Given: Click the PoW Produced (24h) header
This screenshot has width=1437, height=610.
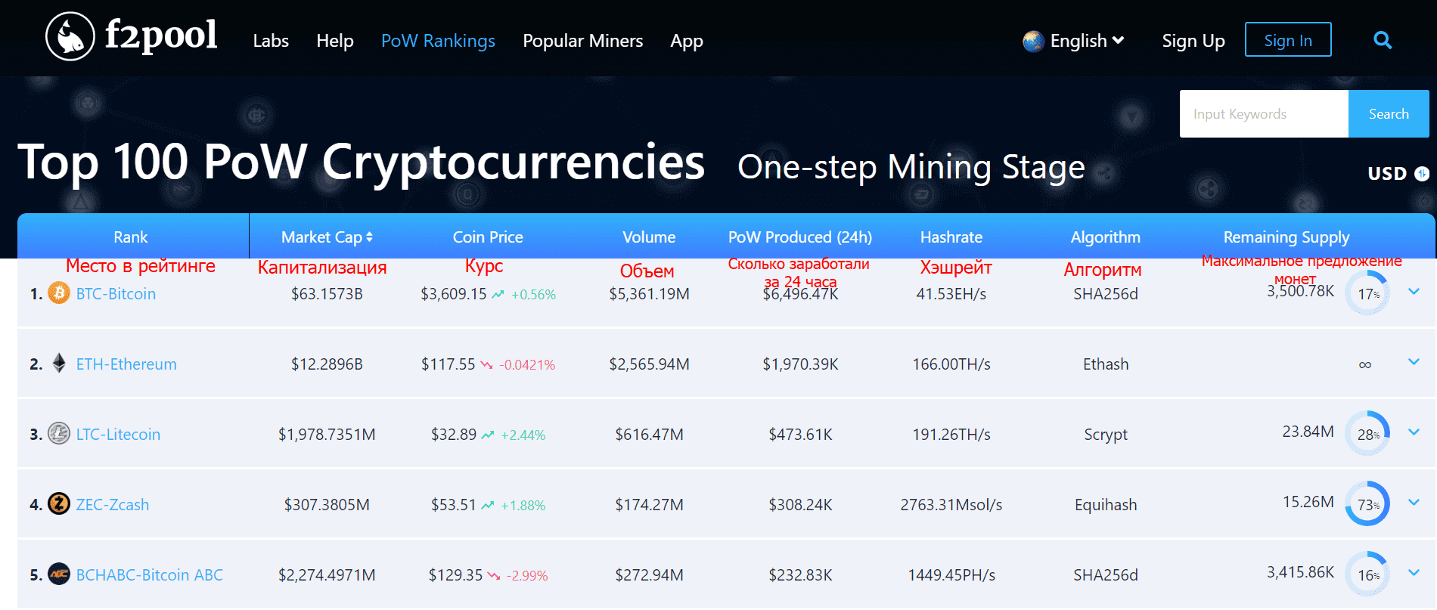Looking at the screenshot, I should point(800,237).
